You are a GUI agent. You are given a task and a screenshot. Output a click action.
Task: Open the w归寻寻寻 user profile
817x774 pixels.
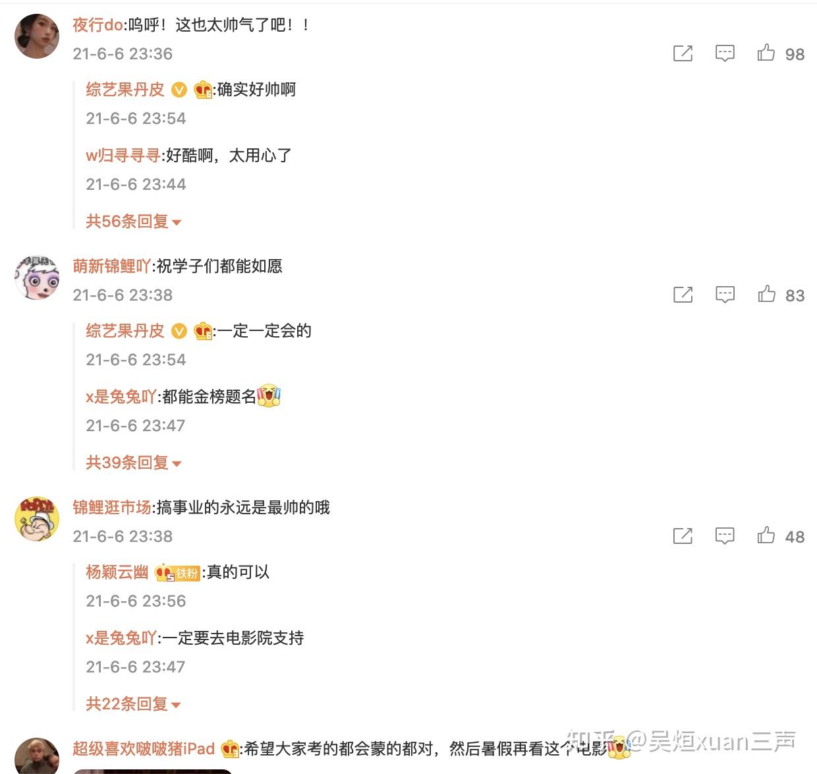coord(123,156)
